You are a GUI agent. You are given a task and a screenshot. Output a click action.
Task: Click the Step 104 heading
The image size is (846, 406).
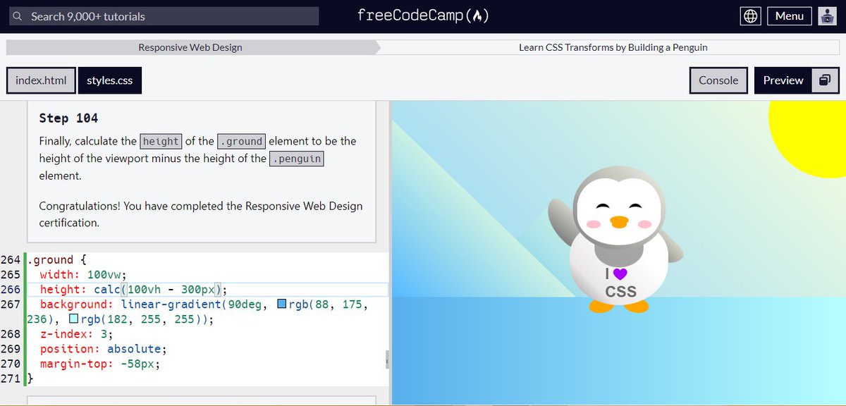click(68, 118)
